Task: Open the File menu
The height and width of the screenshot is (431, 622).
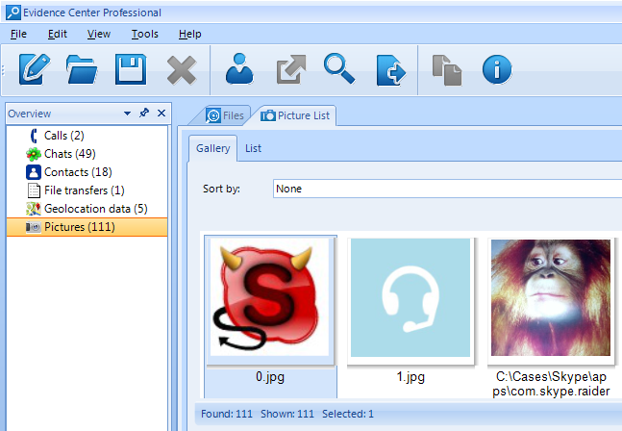Action: click(x=18, y=34)
